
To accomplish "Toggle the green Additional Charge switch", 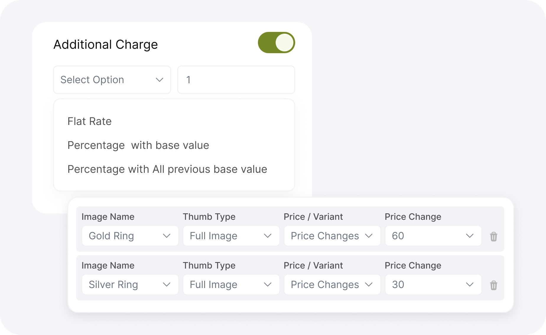I will [276, 42].
